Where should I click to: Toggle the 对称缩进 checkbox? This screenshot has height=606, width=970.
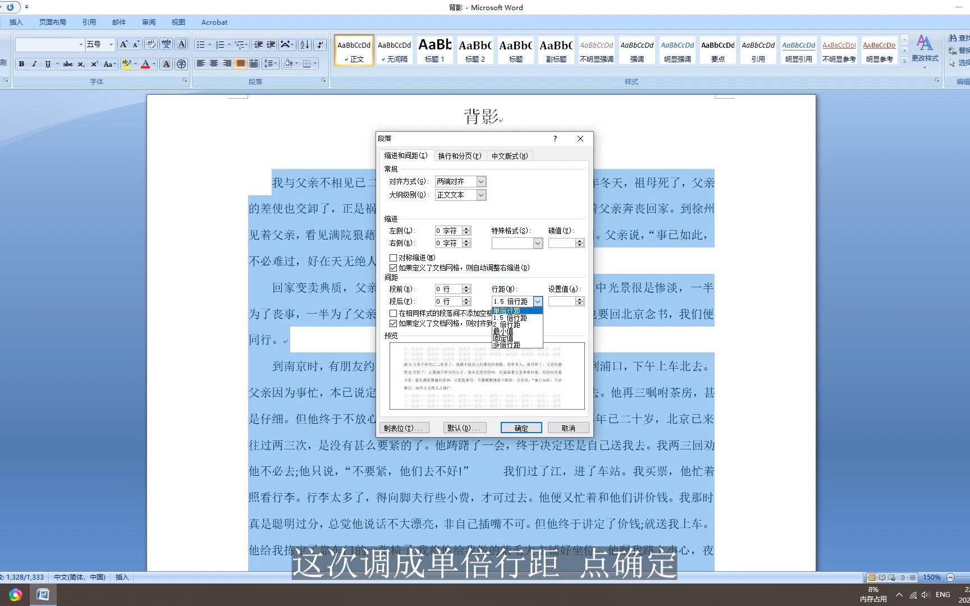[394, 258]
